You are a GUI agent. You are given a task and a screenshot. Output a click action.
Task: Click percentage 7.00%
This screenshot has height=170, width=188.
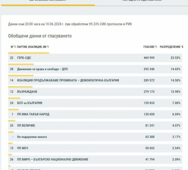point(176,103)
